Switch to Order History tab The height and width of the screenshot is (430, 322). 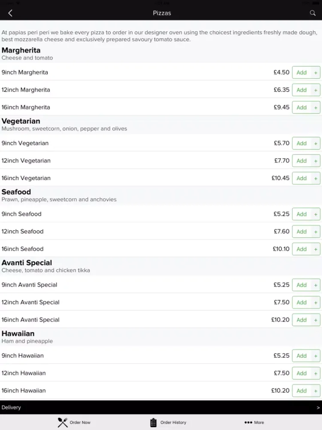[168, 422]
